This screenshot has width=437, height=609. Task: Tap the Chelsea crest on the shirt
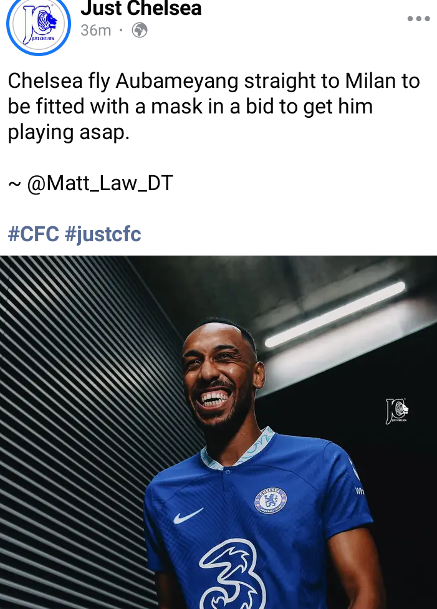[x=271, y=501]
